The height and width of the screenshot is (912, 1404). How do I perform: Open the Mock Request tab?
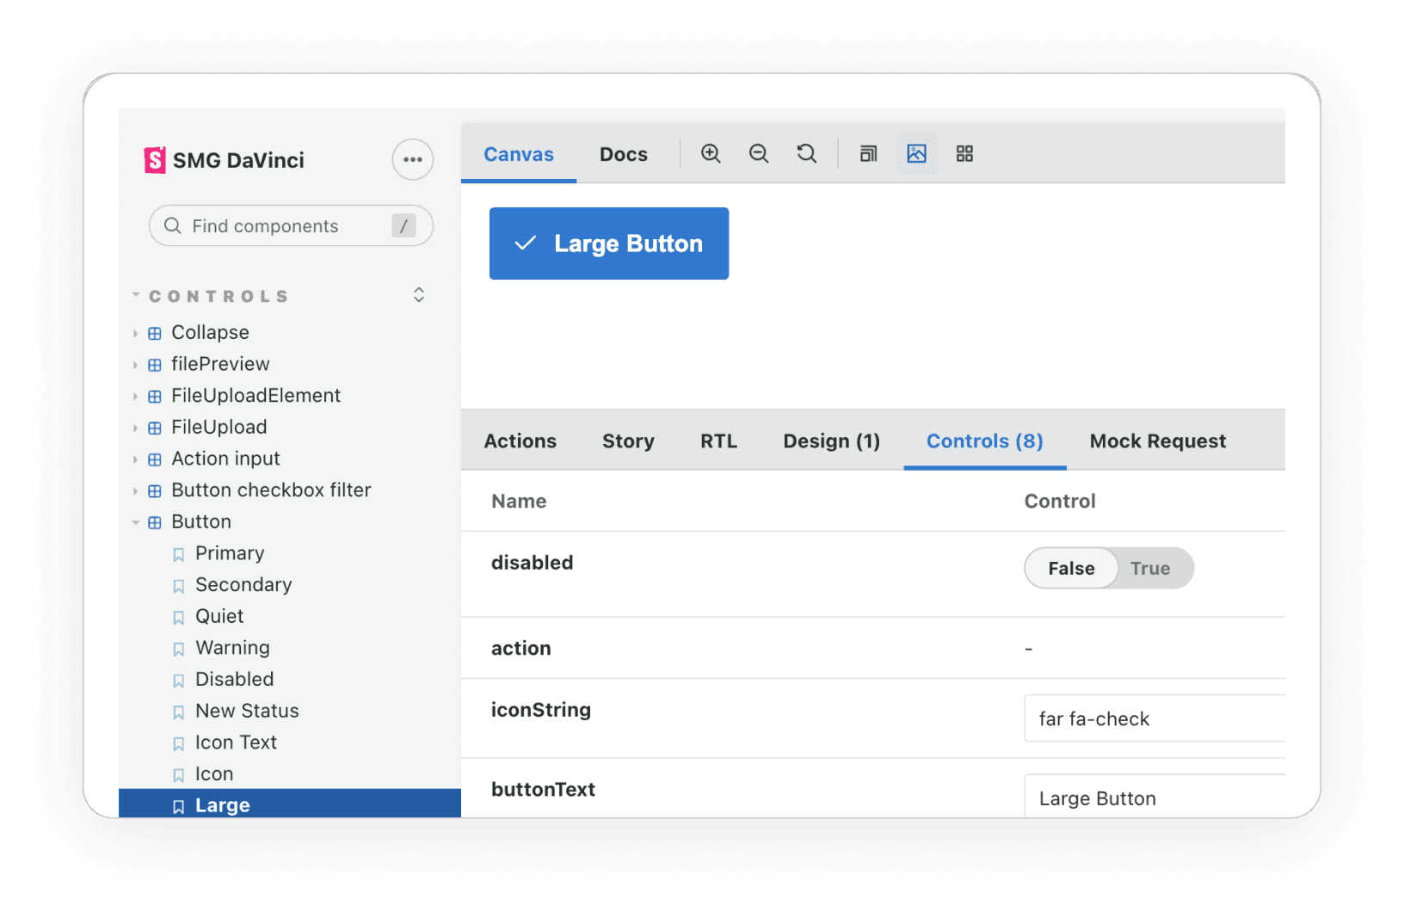pyautogui.click(x=1157, y=441)
